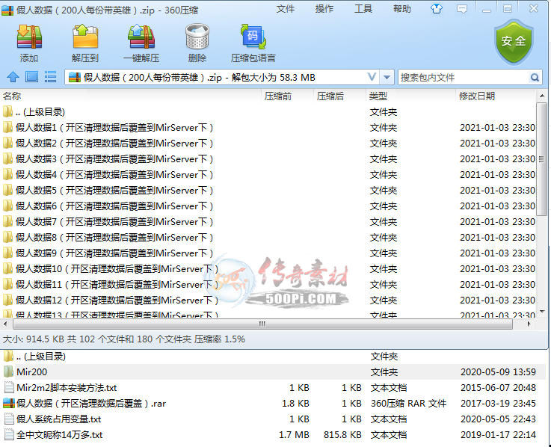The width and height of the screenshot is (551, 447).
Task: Click 815.8 KB compressed size cell
Action: tap(342, 435)
